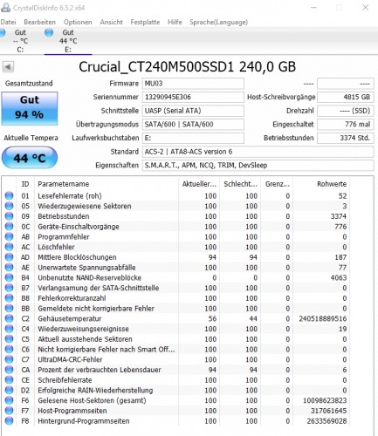Screen dimensions: 378x436
Task: Click status icon for Programmfehler
Action: pyautogui.click(x=10, y=236)
